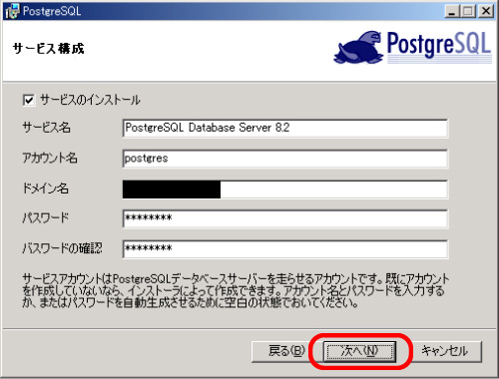499x379 pixels.
Task: Select the ドメイン名 input field
Action: click(285, 189)
